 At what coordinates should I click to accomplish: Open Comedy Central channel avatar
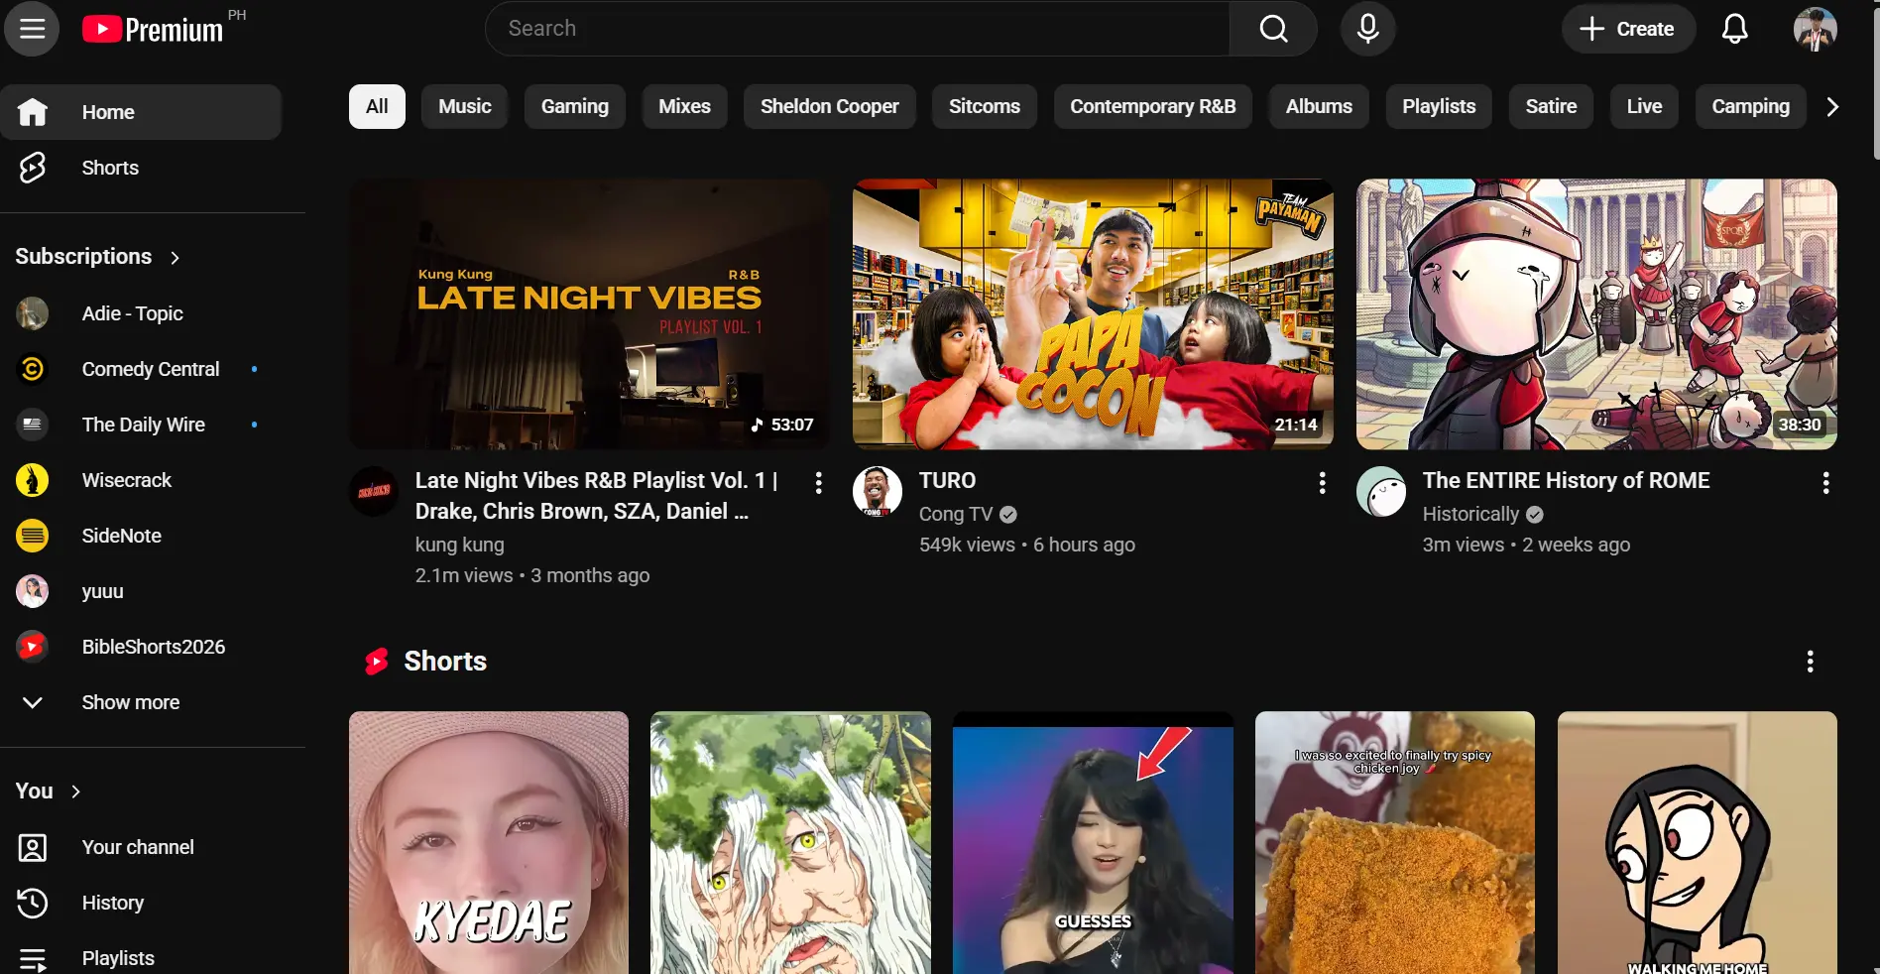[33, 369]
